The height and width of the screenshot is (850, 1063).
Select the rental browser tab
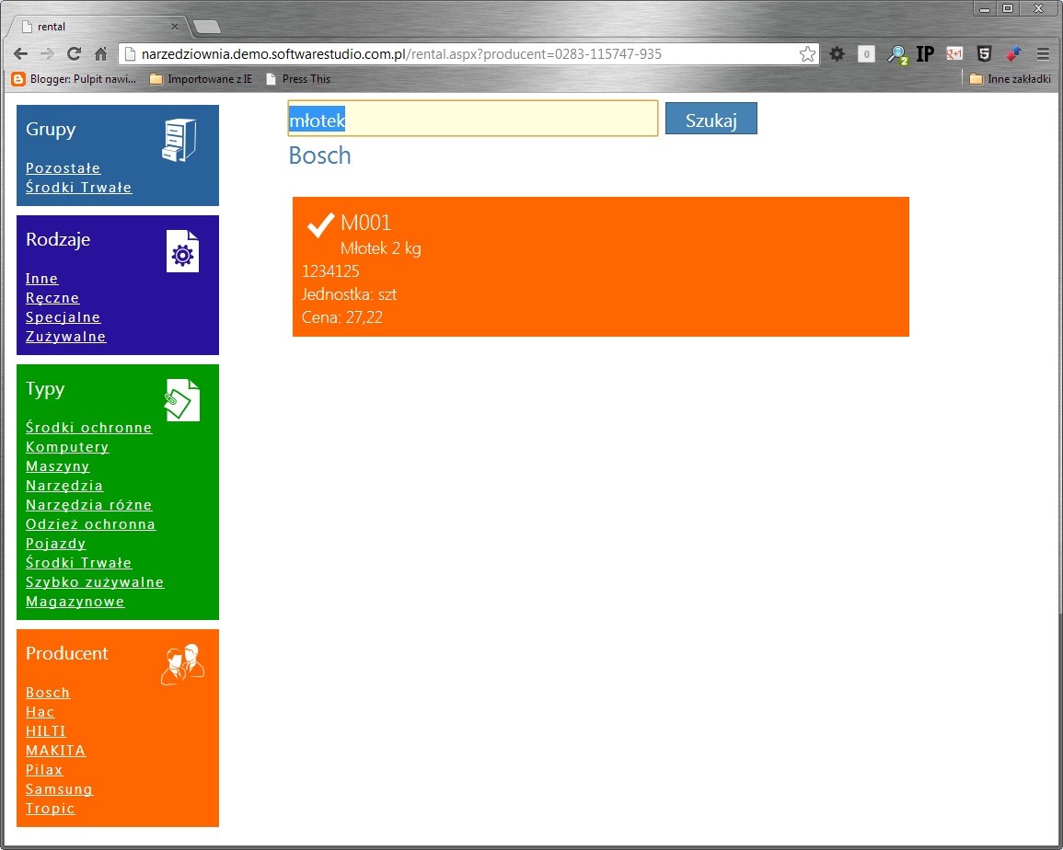(x=99, y=27)
